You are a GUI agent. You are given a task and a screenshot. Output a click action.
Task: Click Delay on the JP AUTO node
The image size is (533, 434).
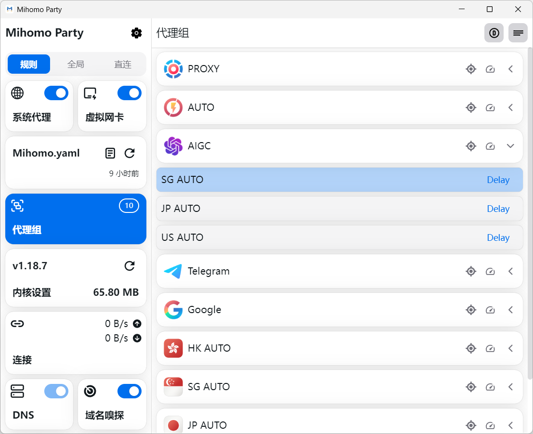498,209
